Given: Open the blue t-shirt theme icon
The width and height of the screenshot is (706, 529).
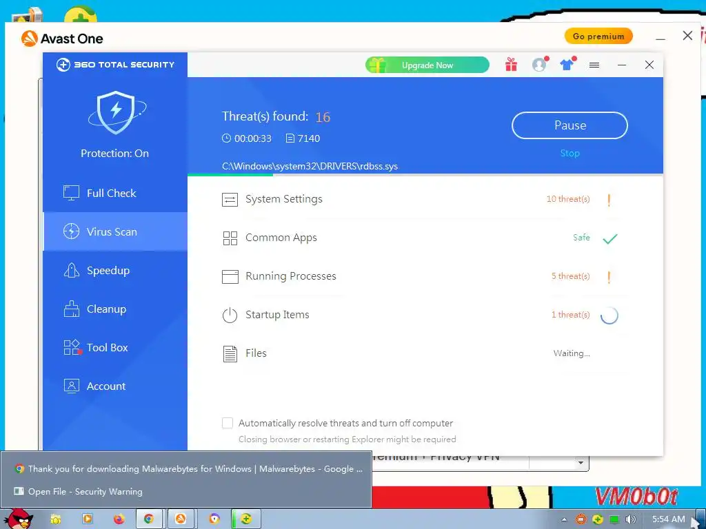Looking at the screenshot, I should tap(567, 65).
